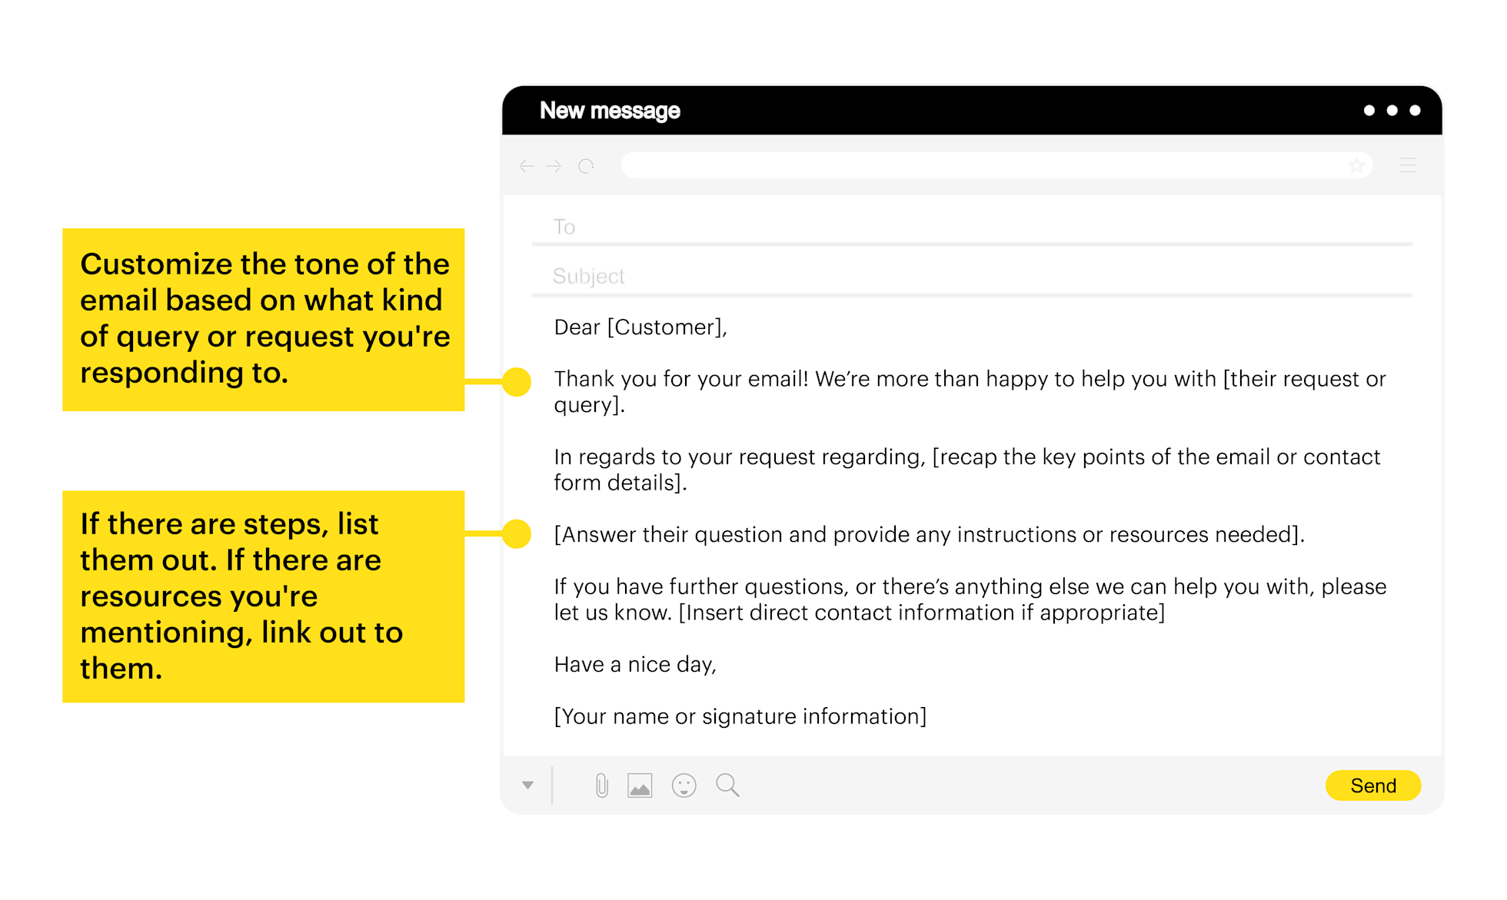
Task: Attach a file using the paperclip icon
Action: 602,785
